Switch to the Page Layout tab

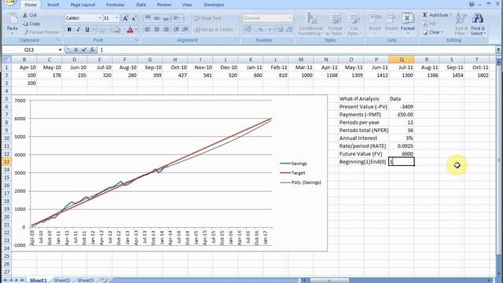(83, 5)
